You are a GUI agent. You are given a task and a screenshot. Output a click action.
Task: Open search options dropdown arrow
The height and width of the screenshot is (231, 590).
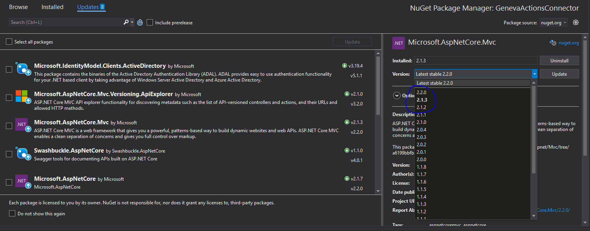point(132,22)
